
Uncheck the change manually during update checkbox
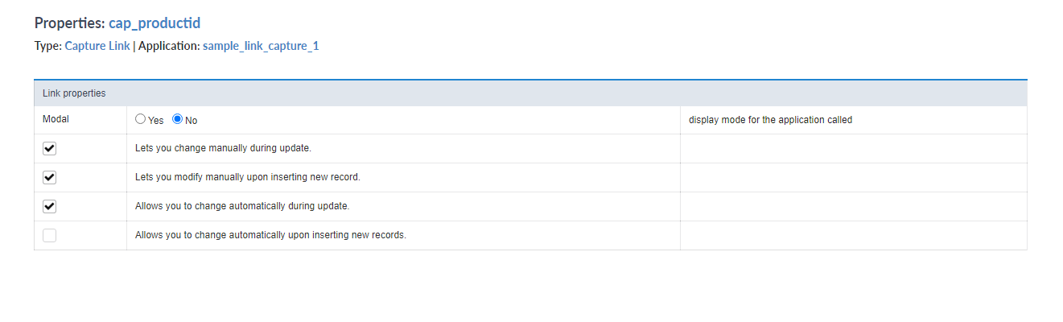(49, 148)
